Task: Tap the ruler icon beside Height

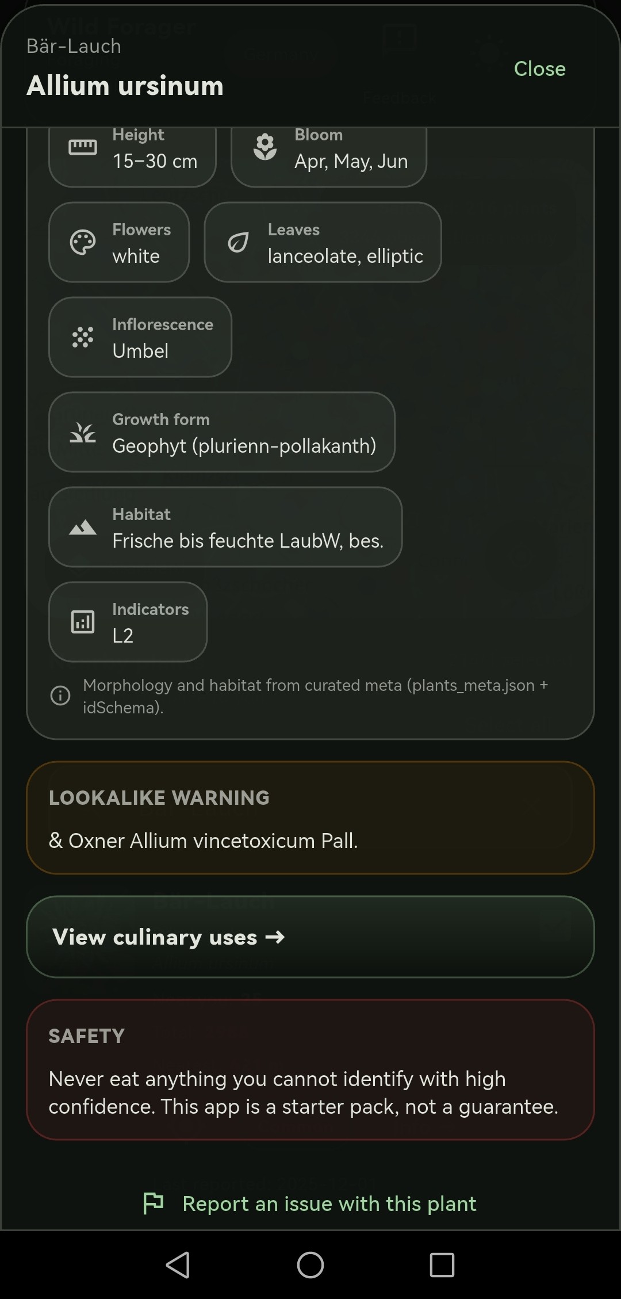Action: pos(83,148)
